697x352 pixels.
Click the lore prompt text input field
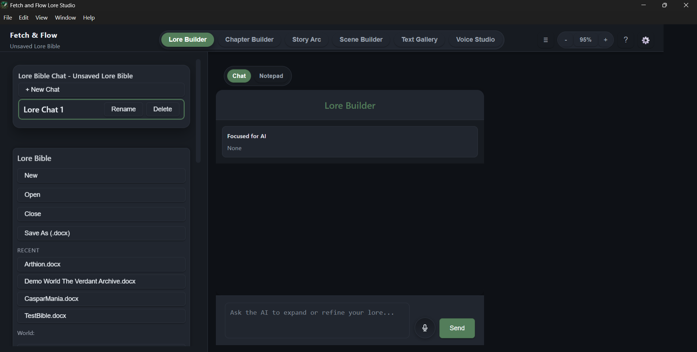317,320
